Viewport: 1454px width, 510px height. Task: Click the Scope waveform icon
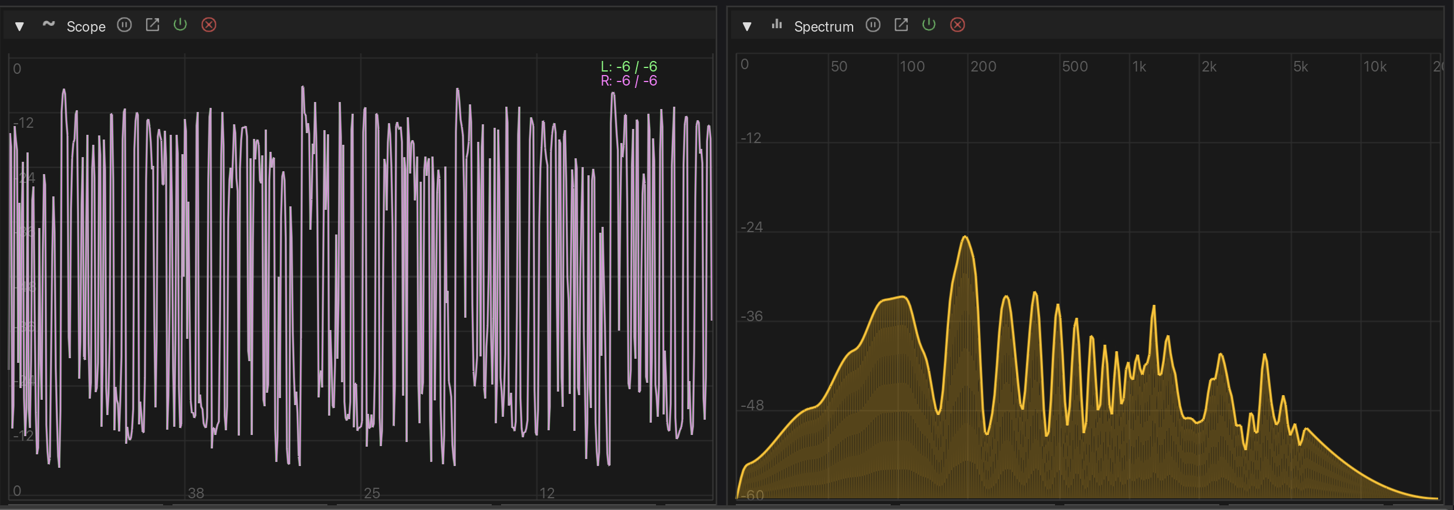click(49, 25)
